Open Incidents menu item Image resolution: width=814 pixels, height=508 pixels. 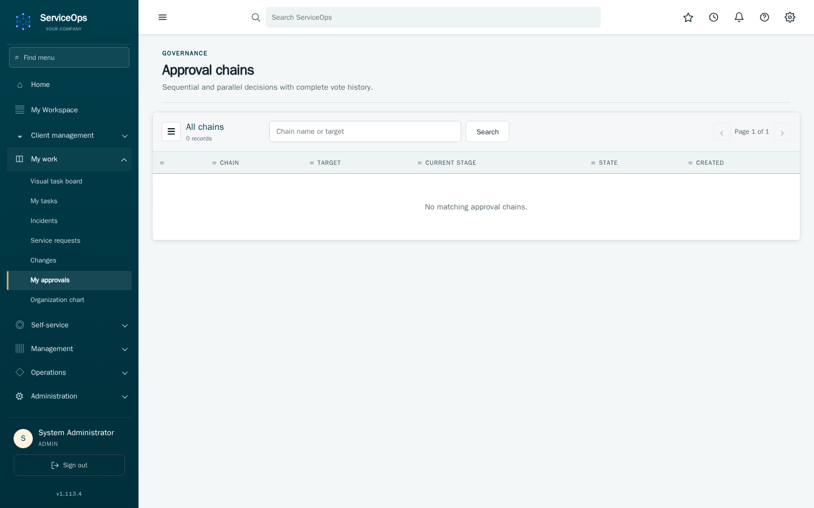(x=69, y=221)
